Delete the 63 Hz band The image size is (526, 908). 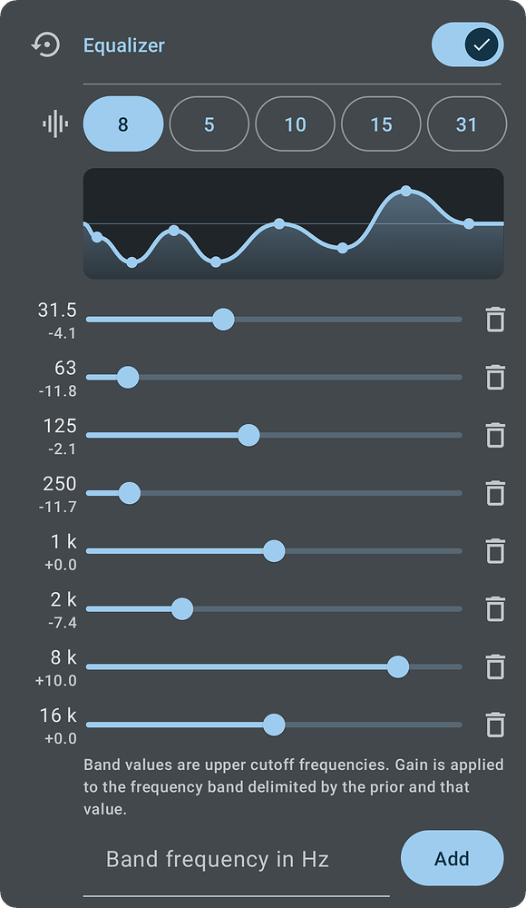(495, 377)
